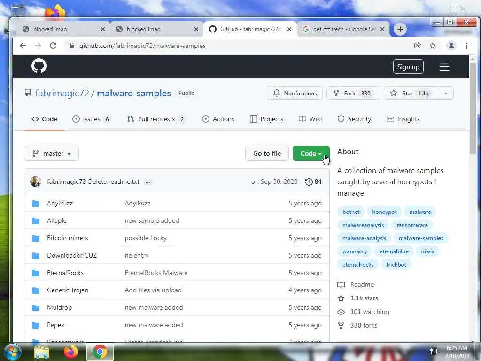Screen dimensions: 481x361
Task: Open the Security tab
Action: coord(354,119)
